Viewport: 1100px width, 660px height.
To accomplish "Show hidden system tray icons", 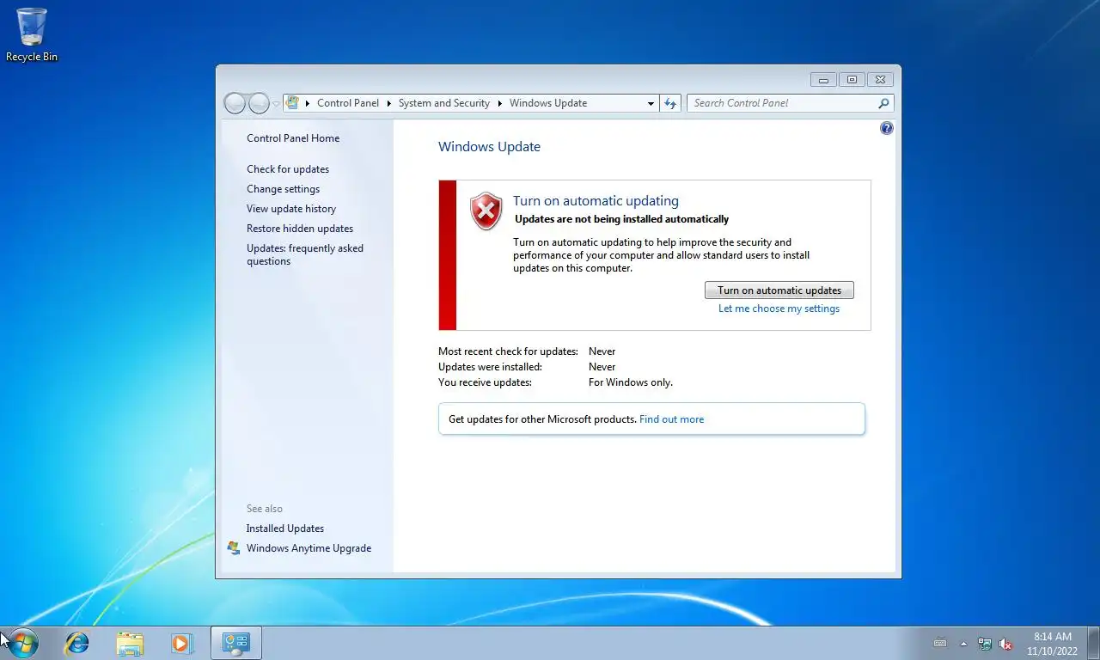I will point(963,644).
